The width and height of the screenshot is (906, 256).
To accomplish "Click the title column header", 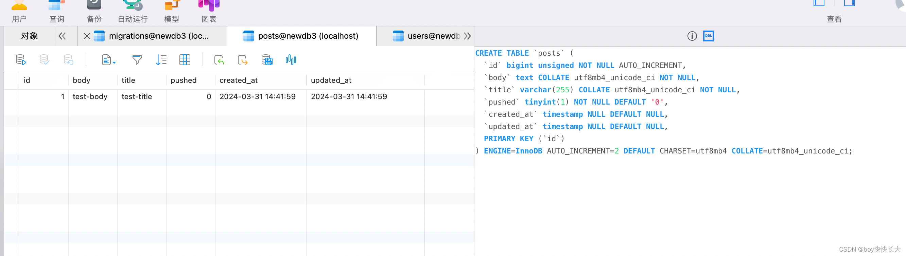I will click(142, 80).
